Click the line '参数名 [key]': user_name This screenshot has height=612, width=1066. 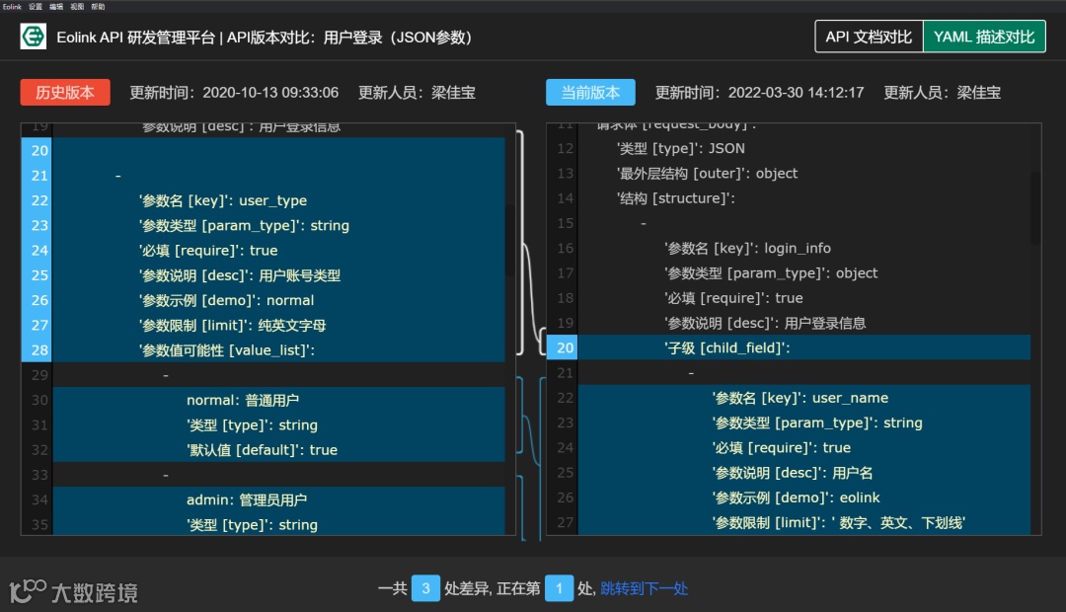pyautogui.click(x=800, y=398)
